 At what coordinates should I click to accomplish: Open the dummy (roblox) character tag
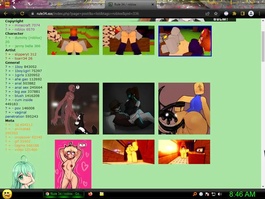[28, 38]
